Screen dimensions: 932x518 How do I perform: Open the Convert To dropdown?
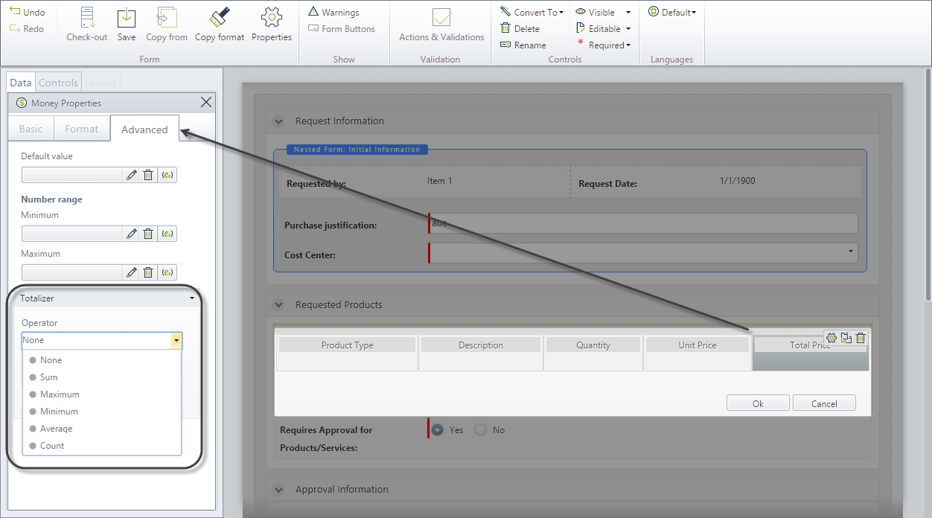[x=532, y=13]
